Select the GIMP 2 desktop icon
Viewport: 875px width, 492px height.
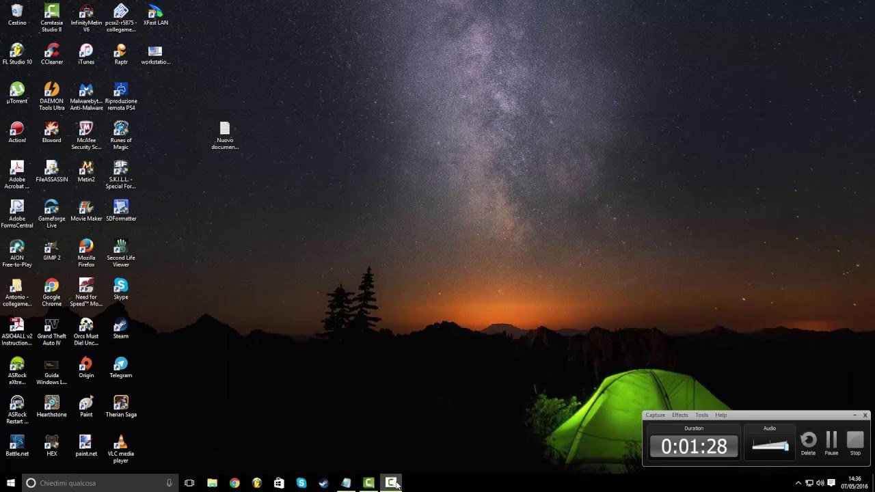tap(51, 250)
